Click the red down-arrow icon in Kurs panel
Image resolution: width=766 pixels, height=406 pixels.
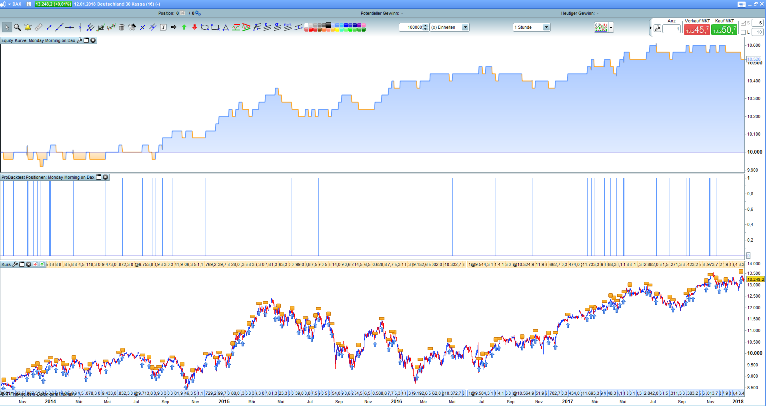point(35,264)
